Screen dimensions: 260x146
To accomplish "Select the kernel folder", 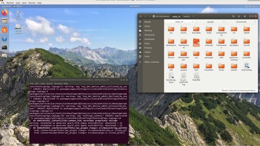I will click(247, 42).
